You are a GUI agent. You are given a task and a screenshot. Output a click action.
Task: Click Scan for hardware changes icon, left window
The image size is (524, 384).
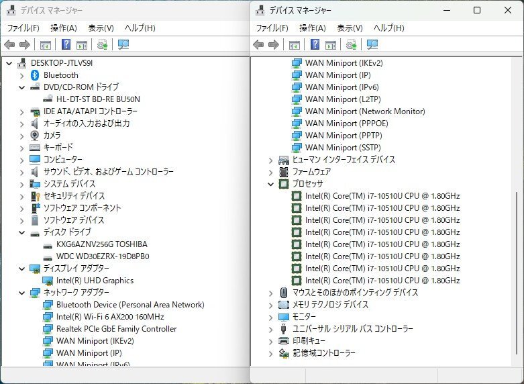point(123,44)
